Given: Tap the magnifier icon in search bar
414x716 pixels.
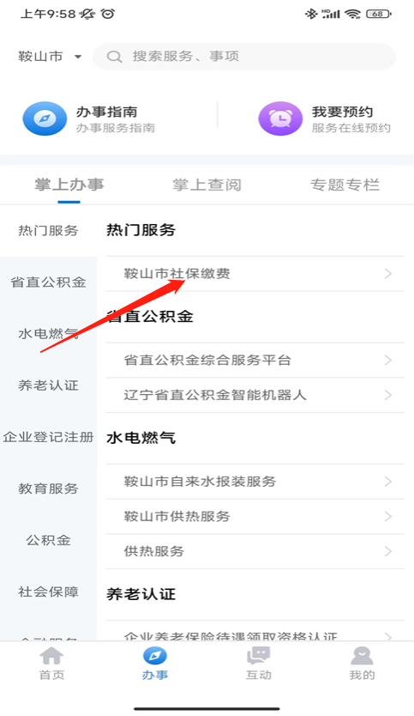Looking at the screenshot, I should [x=114, y=57].
